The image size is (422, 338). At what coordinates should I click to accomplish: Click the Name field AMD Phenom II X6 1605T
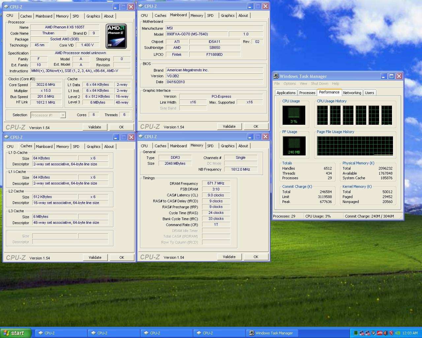[x=65, y=27]
